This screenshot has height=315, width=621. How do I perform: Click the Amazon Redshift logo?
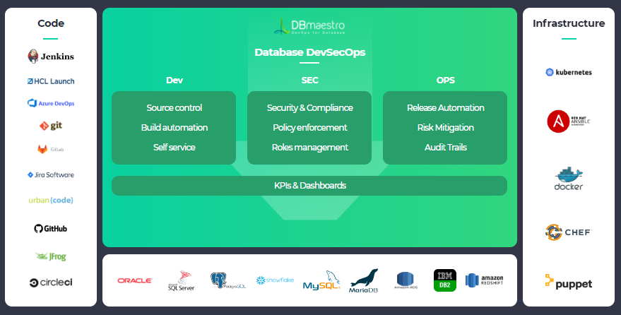(x=484, y=280)
